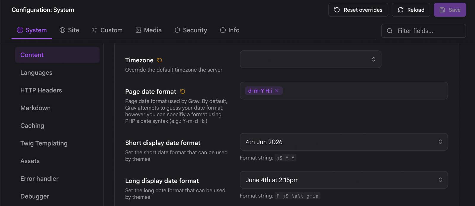Switch to the Info tab
This screenshot has height=206, width=475.
pos(230,30)
